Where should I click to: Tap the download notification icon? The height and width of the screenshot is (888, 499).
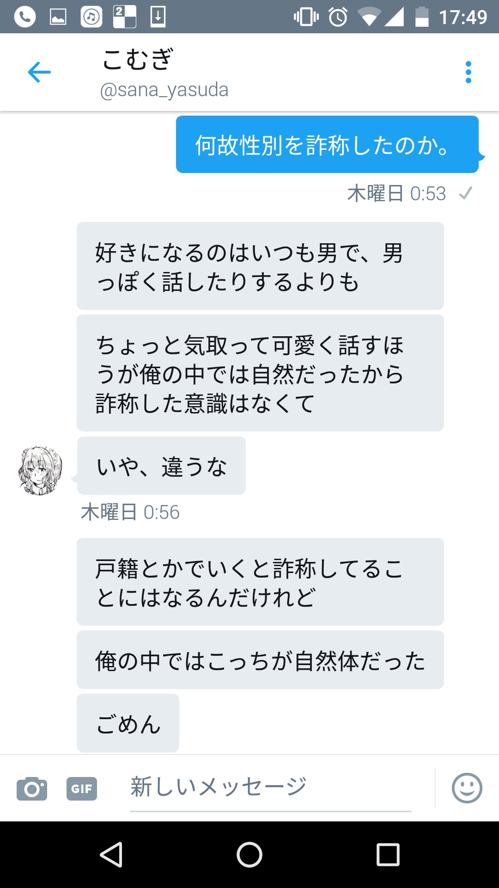[x=158, y=17]
